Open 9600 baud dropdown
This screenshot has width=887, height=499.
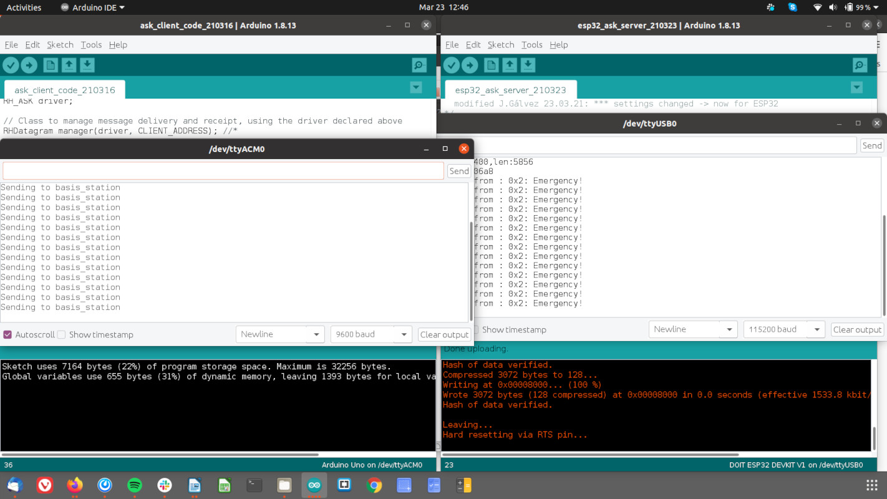(x=371, y=334)
